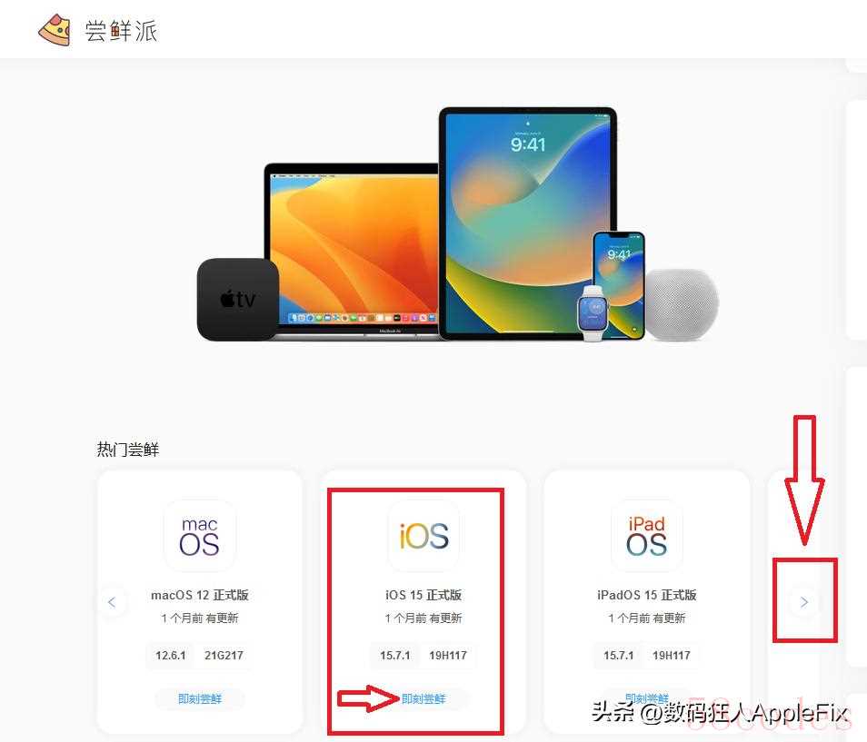The width and height of the screenshot is (867, 742).
Task: Click 即刻尝鲜 under iPadOS 15 正式版
Action: coord(646,697)
